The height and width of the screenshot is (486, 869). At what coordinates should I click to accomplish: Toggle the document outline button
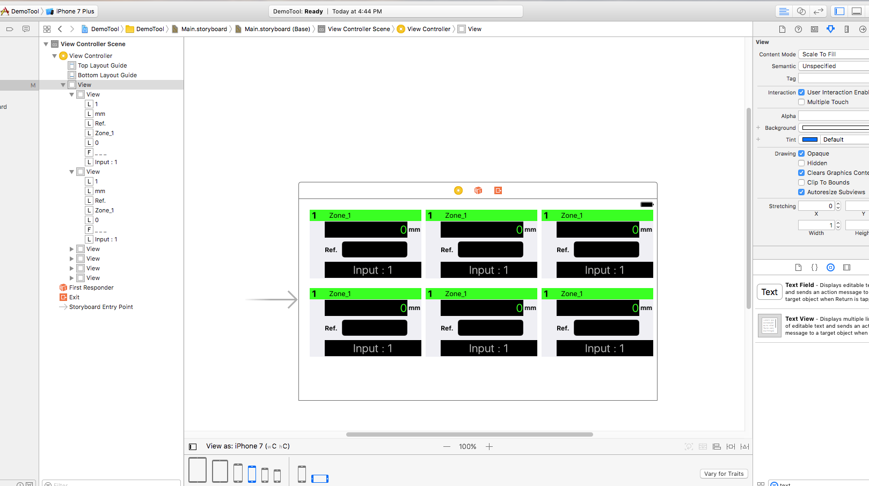[193, 446]
